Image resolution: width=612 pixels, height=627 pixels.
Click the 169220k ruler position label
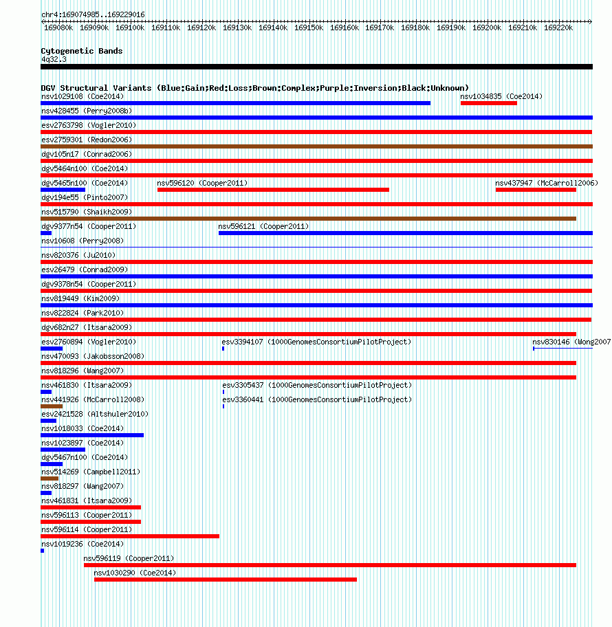pyautogui.click(x=558, y=27)
